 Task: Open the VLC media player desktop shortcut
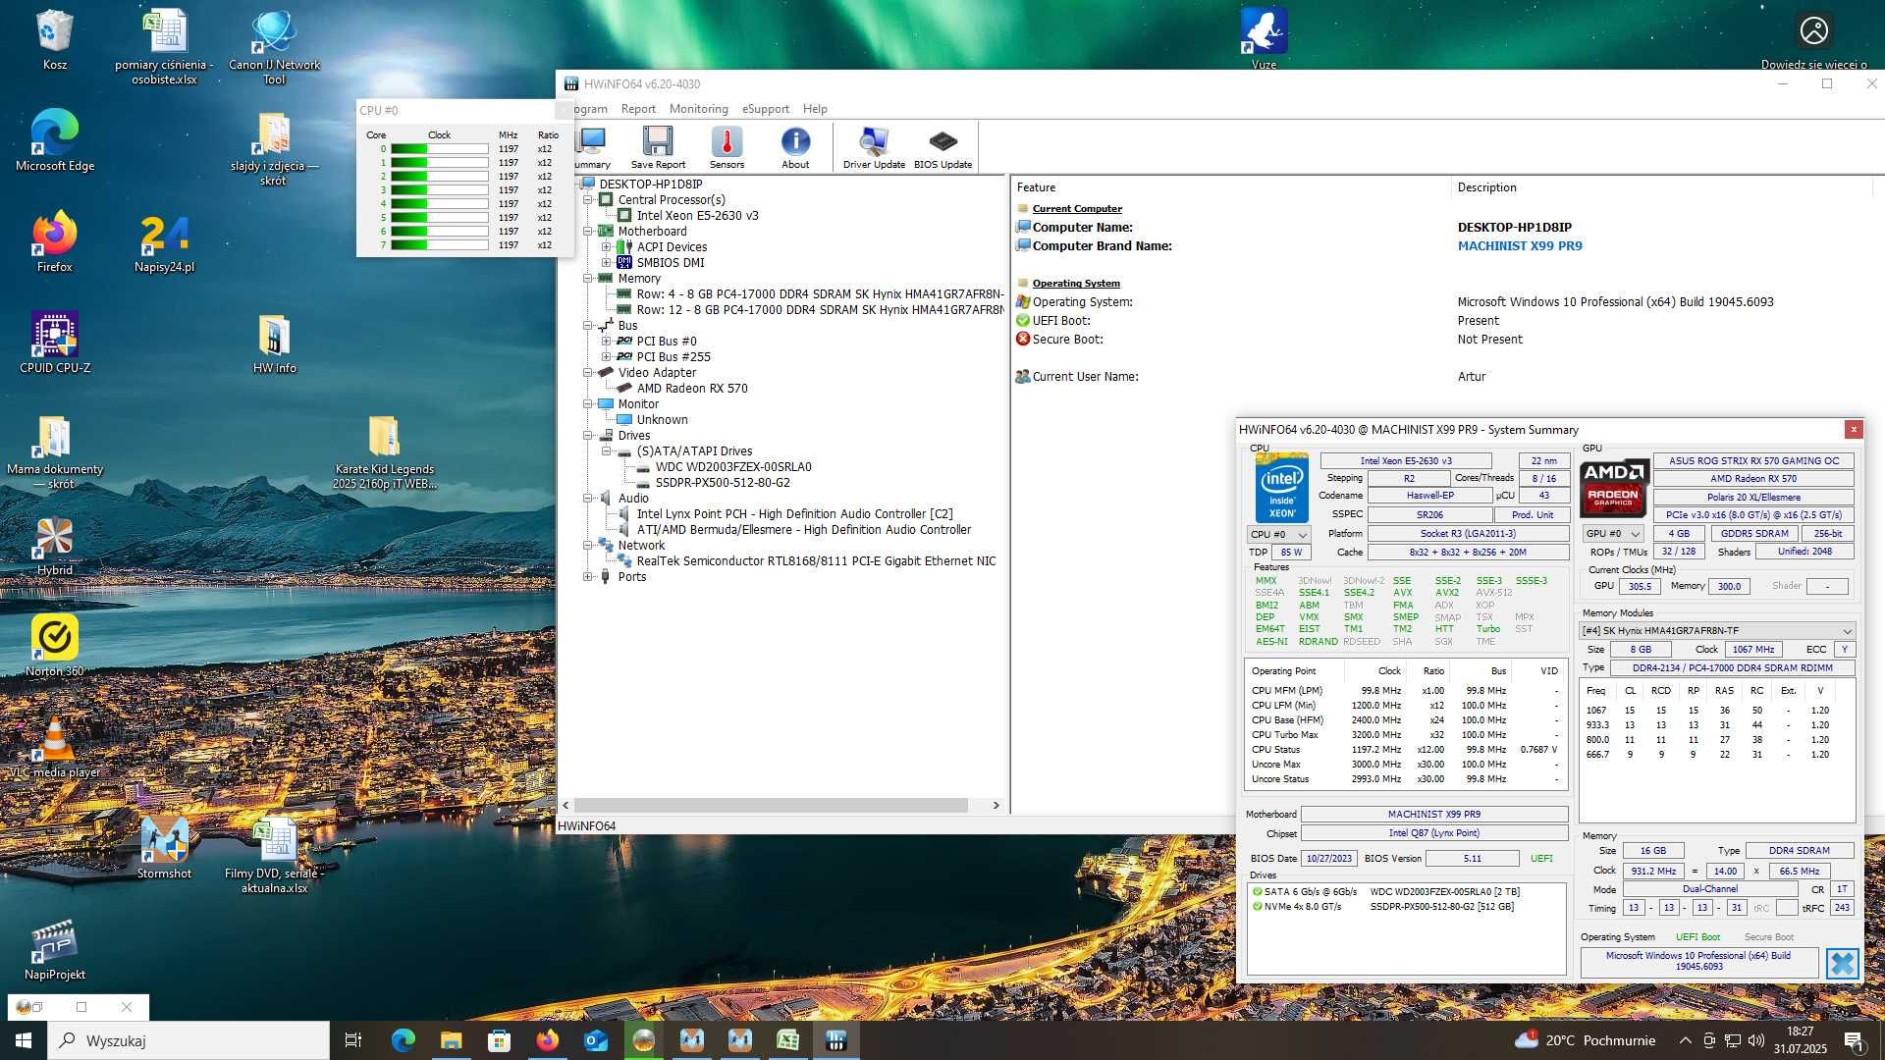[55, 747]
